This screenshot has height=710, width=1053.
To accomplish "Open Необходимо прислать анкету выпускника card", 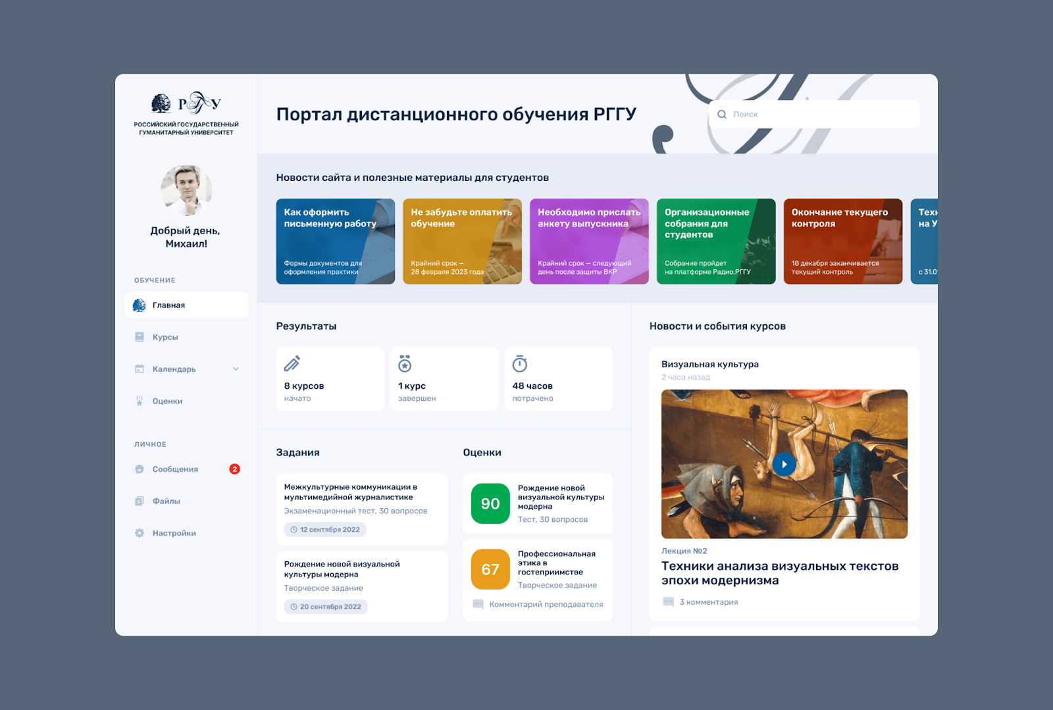I will pyautogui.click(x=589, y=241).
